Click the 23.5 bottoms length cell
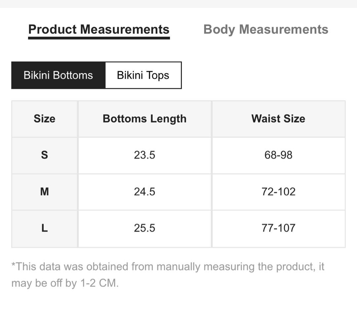The image size is (357, 309). coord(144,155)
